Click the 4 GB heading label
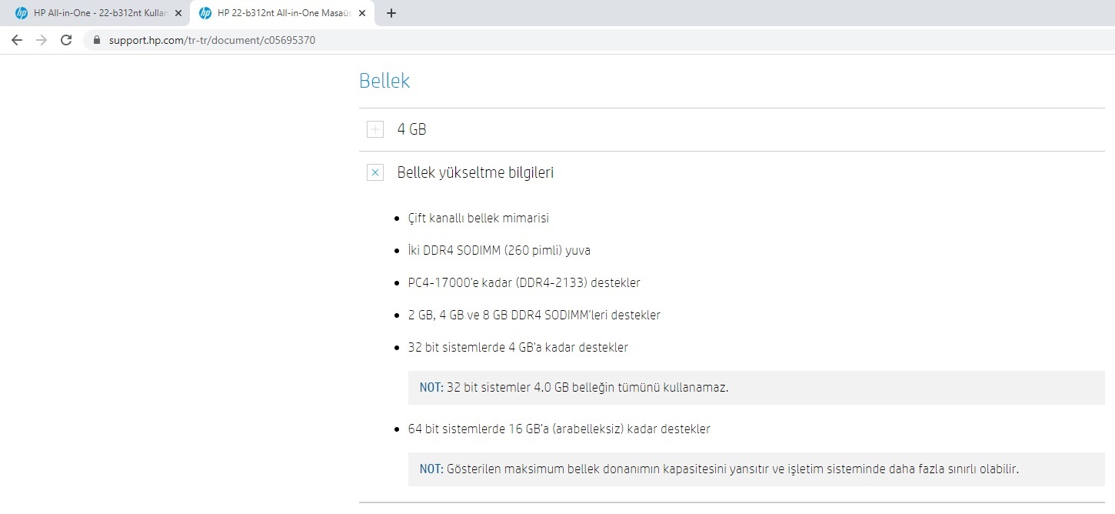Viewport: 1115px width, 514px height. (411, 129)
